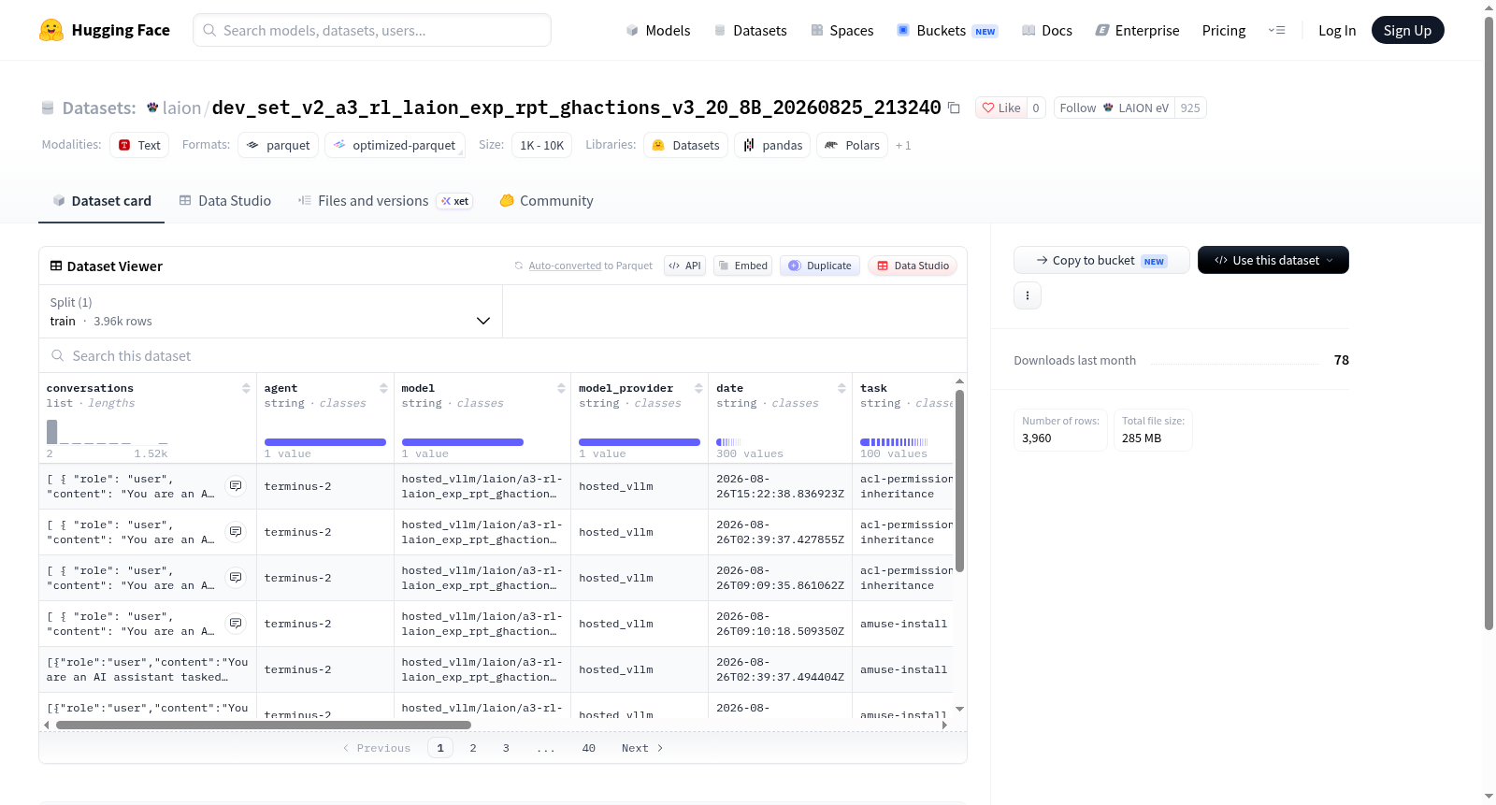Click the Follow LAION eV button
Screen dimensions: 1496x805
click(1114, 108)
